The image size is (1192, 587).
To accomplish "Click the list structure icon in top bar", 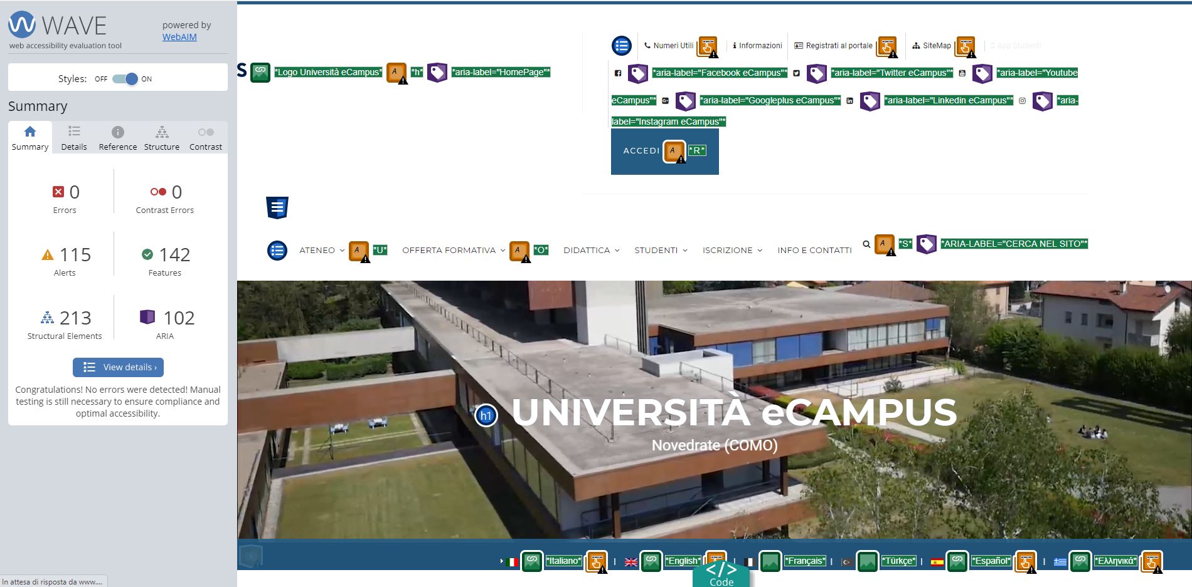I will pos(622,45).
